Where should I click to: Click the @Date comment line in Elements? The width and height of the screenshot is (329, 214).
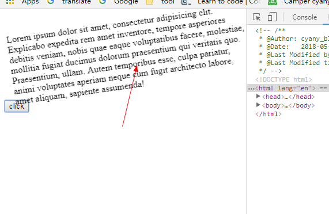click(294, 47)
